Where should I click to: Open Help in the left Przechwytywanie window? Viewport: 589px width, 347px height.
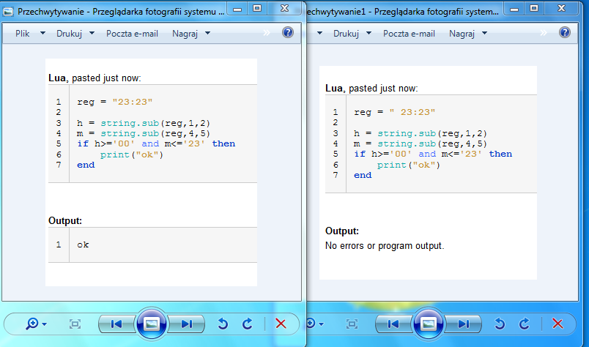click(x=288, y=33)
